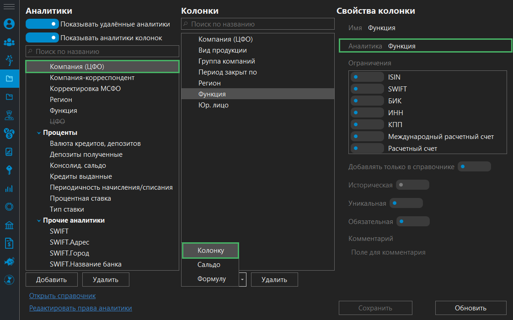
Task: Open the hamburger menu in the sidebar
Action: (9, 7)
